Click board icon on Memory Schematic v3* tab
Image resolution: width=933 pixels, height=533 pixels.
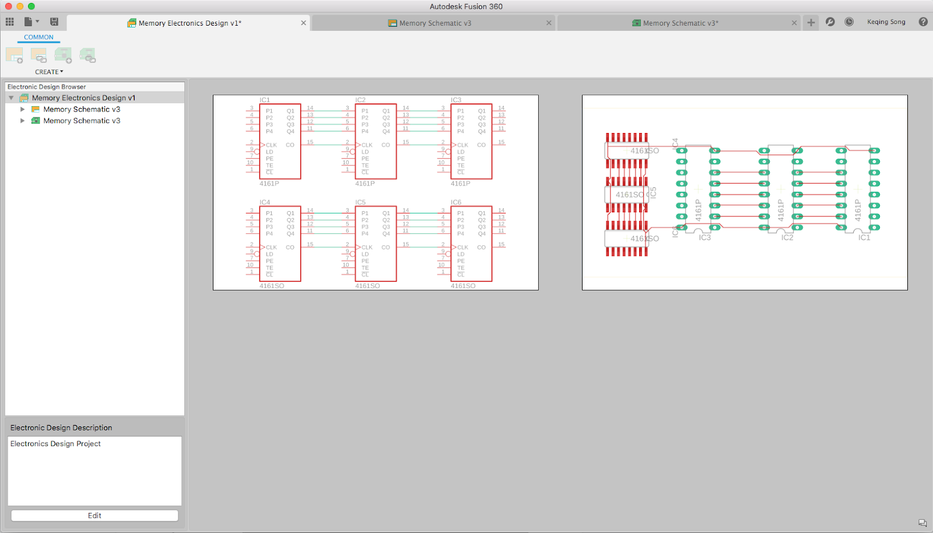tap(636, 23)
